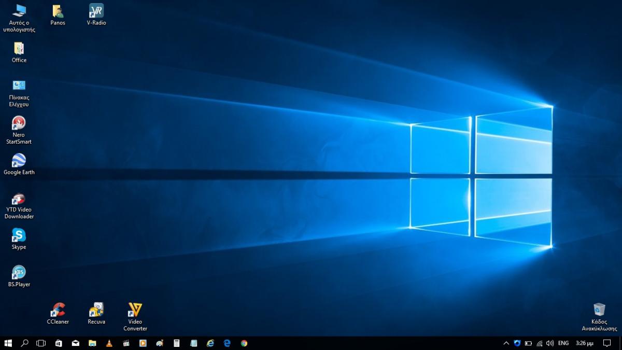Select the Recuva desktop shortcut
The height and width of the screenshot is (350, 622).
point(96,311)
